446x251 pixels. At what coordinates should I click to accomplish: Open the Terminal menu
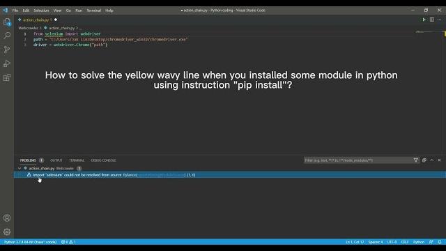point(94,10)
